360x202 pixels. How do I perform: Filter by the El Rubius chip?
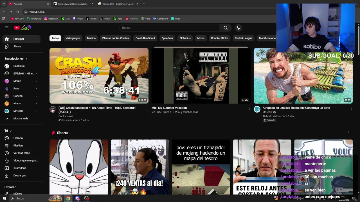point(185,38)
